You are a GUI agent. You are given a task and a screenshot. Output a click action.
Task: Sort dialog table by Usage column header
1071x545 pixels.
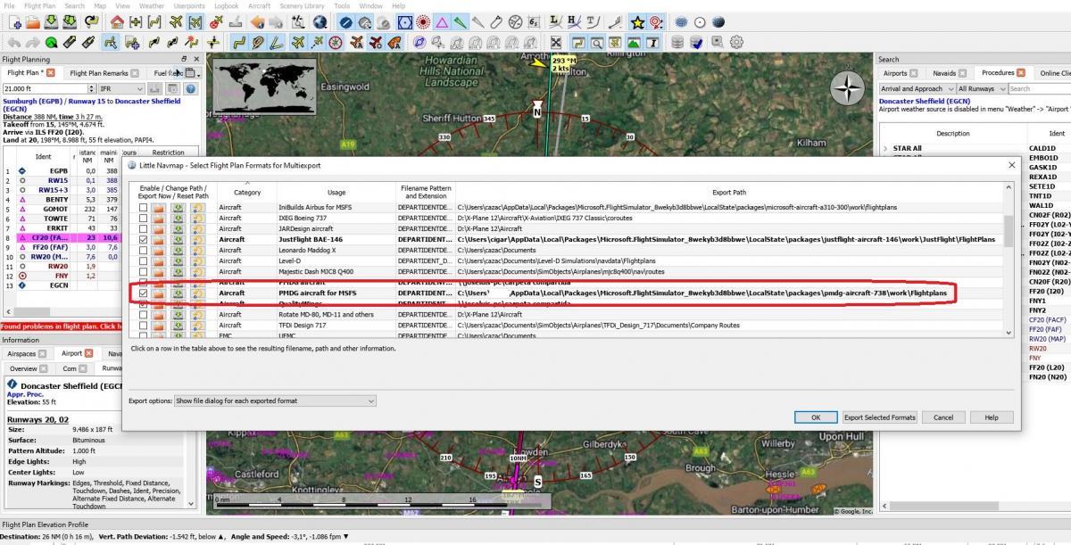336,192
